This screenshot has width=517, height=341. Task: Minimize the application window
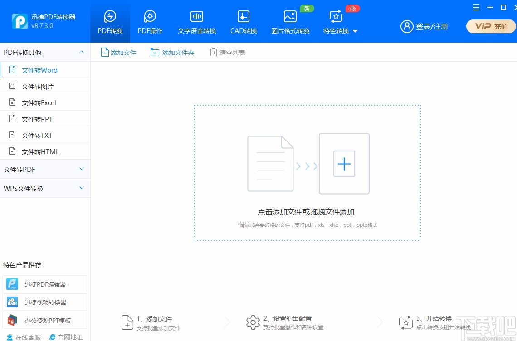tap(490, 7)
